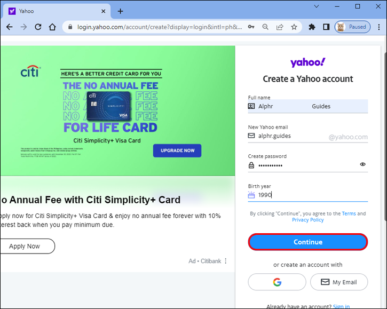Viewport: 387px width, 309px height.
Task: Open the Chrome three-dot menu
Action: pyautogui.click(x=379, y=27)
